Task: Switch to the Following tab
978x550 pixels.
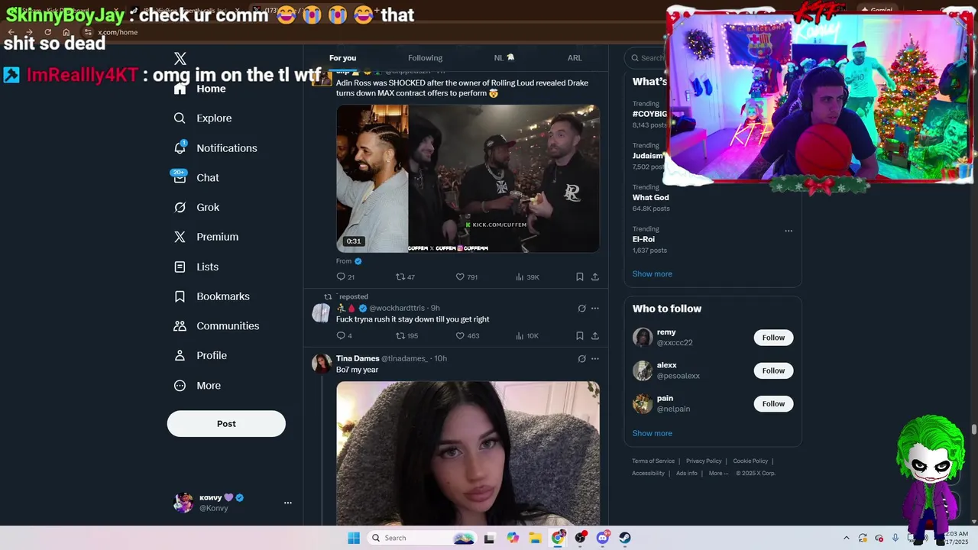Action: point(425,58)
